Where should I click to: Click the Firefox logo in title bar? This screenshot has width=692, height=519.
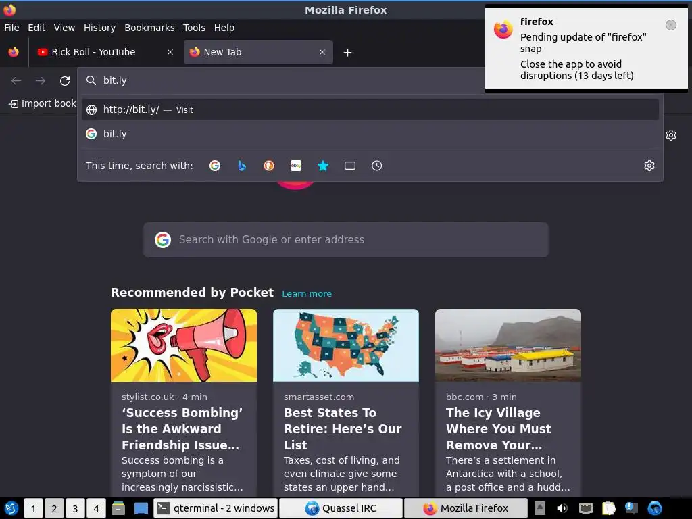pos(9,9)
